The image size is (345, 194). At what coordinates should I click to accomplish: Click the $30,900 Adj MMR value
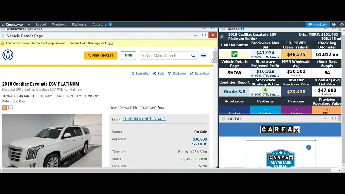(200, 139)
